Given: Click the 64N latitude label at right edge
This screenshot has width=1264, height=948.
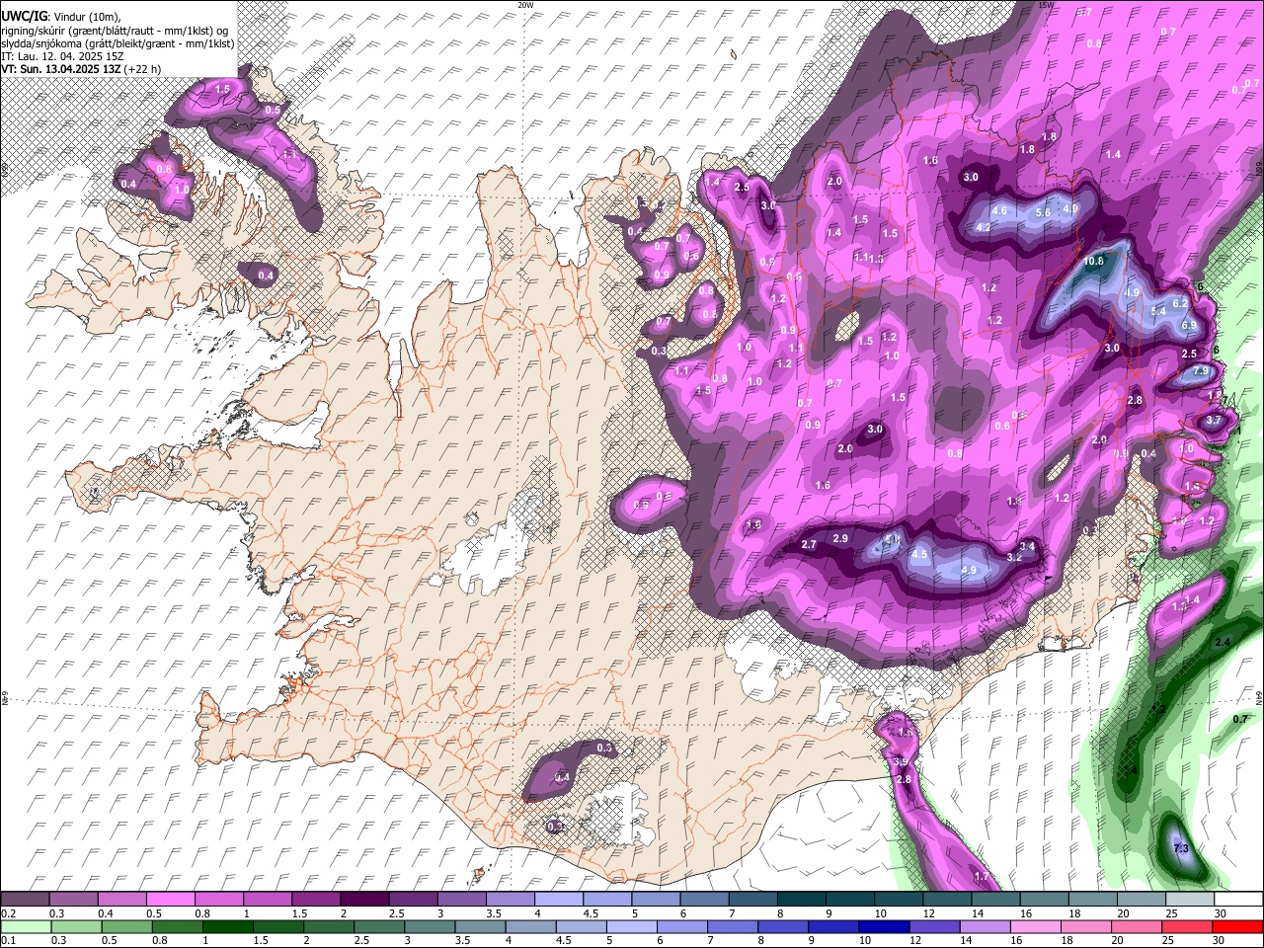Looking at the screenshot, I should tap(1259, 698).
